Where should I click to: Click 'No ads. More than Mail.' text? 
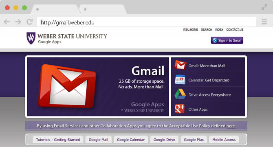pos(141,87)
